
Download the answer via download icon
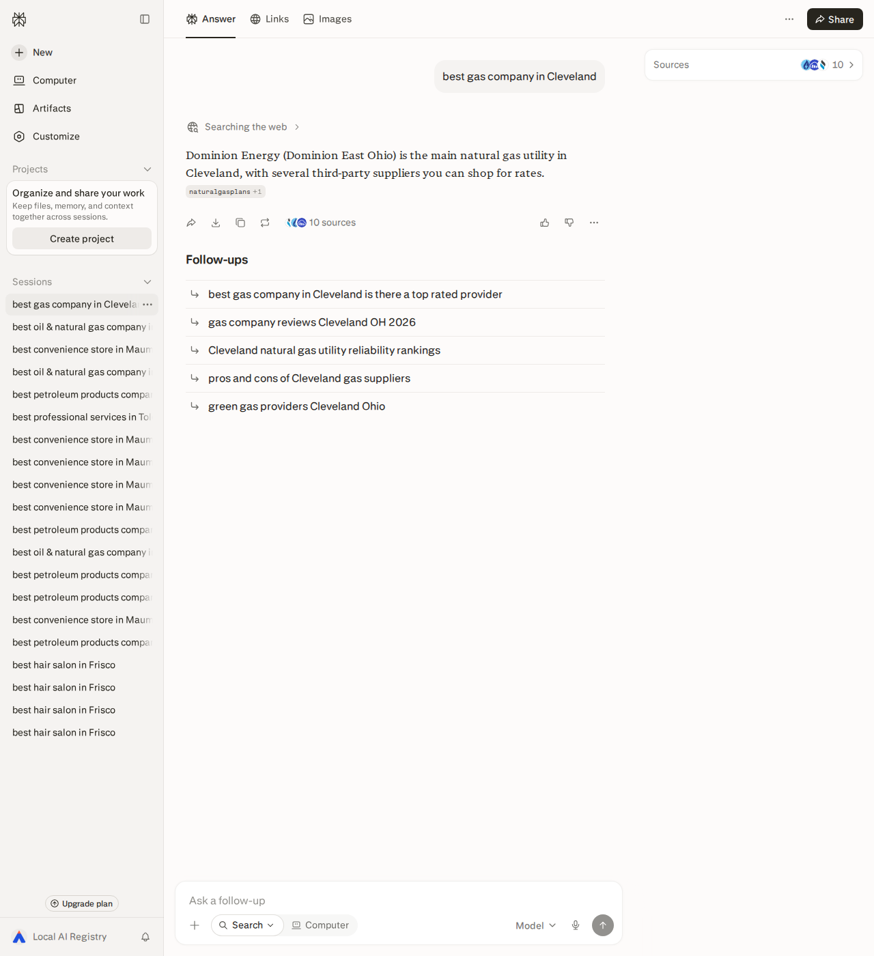click(216, 223)
